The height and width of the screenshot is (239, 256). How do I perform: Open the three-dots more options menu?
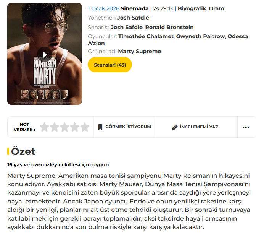246,127
